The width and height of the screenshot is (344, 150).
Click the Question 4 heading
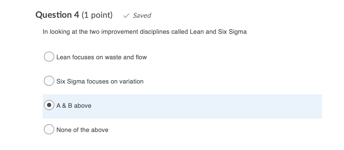click(57, 15)
